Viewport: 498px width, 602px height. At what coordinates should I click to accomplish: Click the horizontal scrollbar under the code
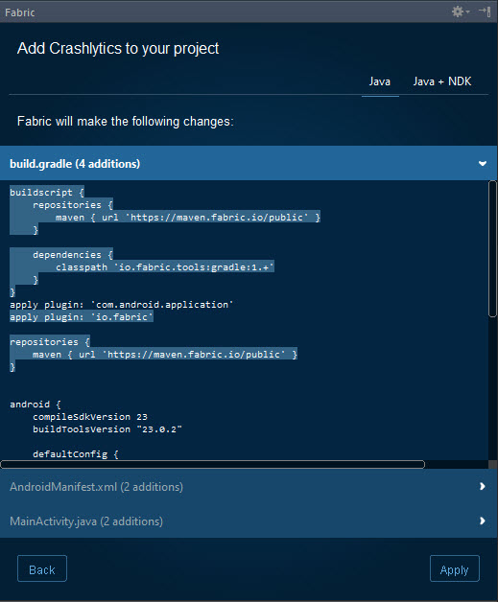[212, 465]
